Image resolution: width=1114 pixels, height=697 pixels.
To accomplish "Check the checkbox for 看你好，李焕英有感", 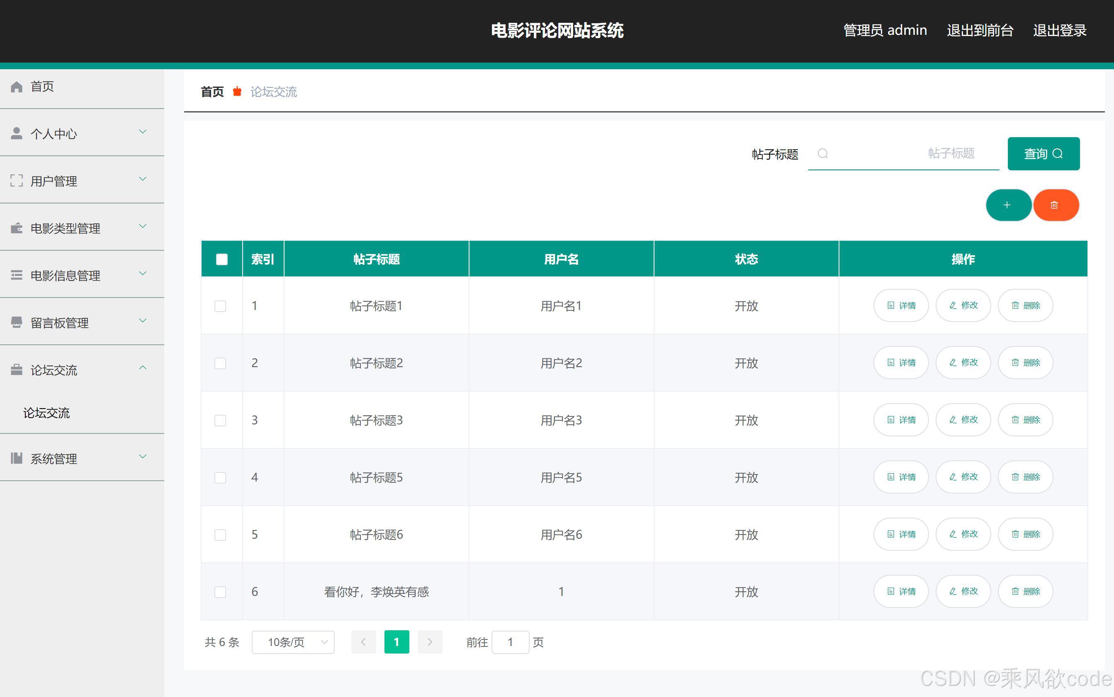I will pyautogui.click(x=221, y=592).
